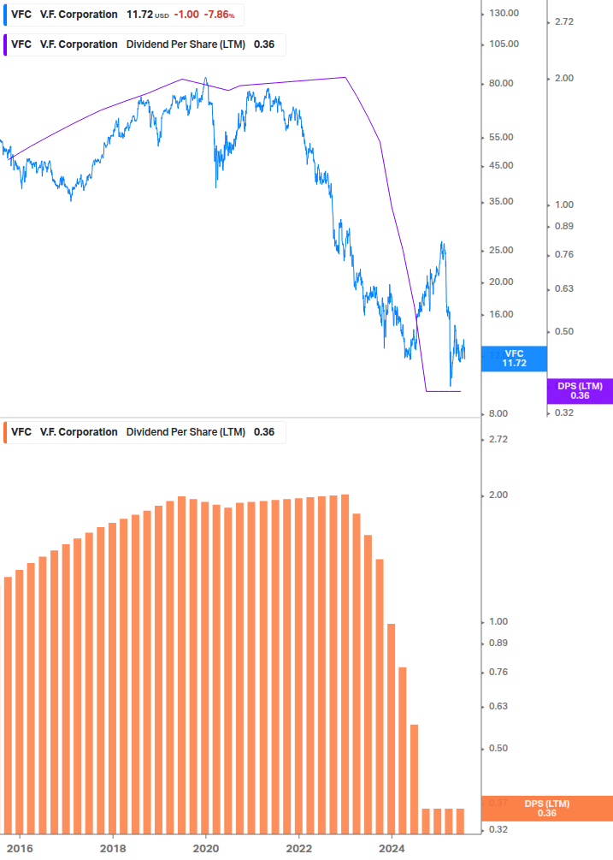The image size is (613, 860).
Task: Click the 130.00 price axis label
Action: (x=504, y=13)
